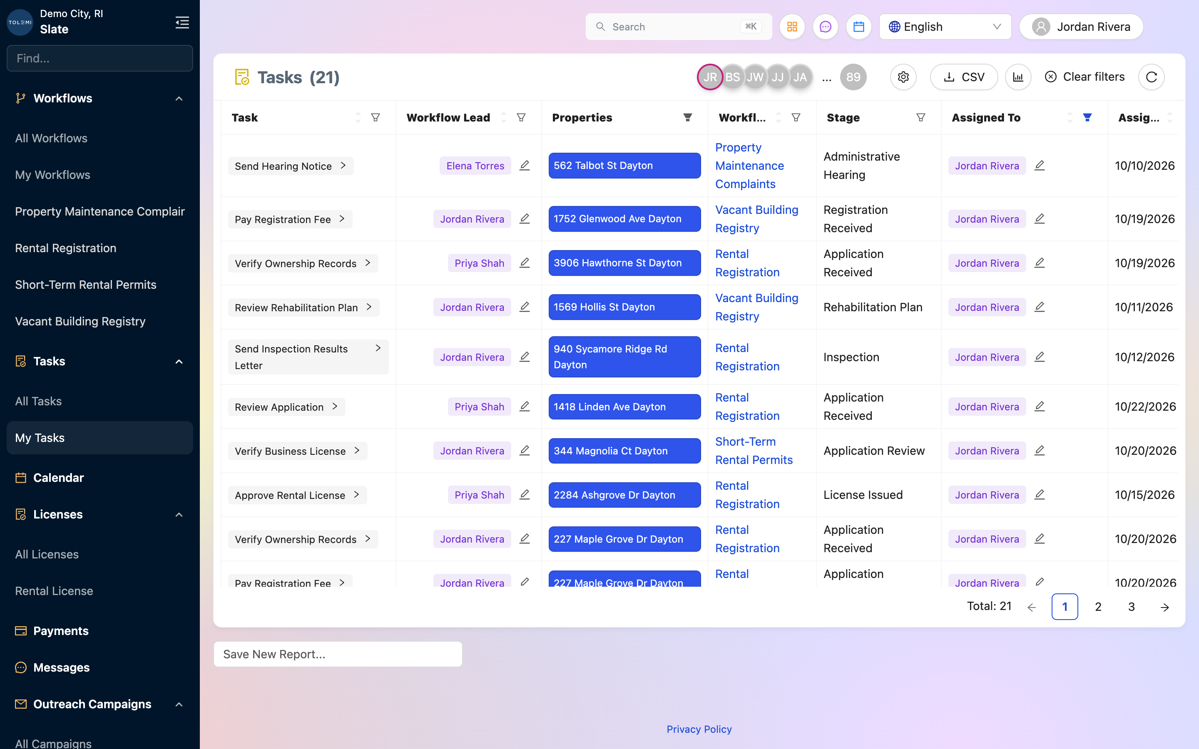Edit workflow lead Elena Torres
The image size is (1199, 749).
pyautogui.click(x=525, y=166)
